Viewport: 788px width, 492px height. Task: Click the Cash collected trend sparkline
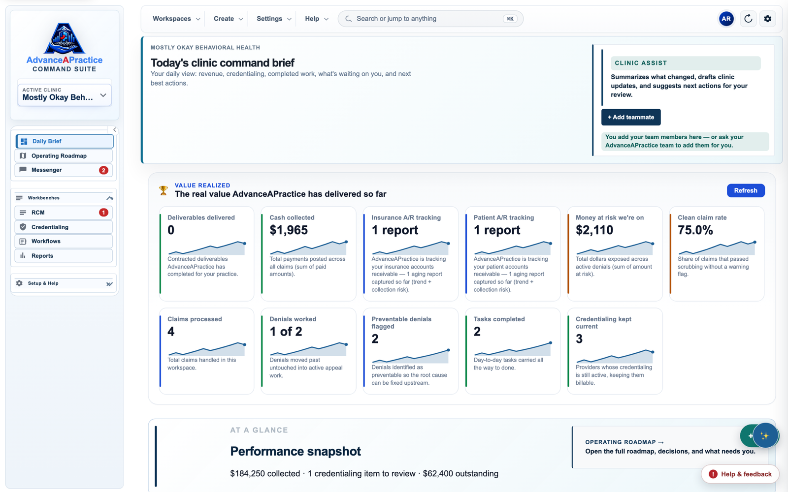point(308,247)
